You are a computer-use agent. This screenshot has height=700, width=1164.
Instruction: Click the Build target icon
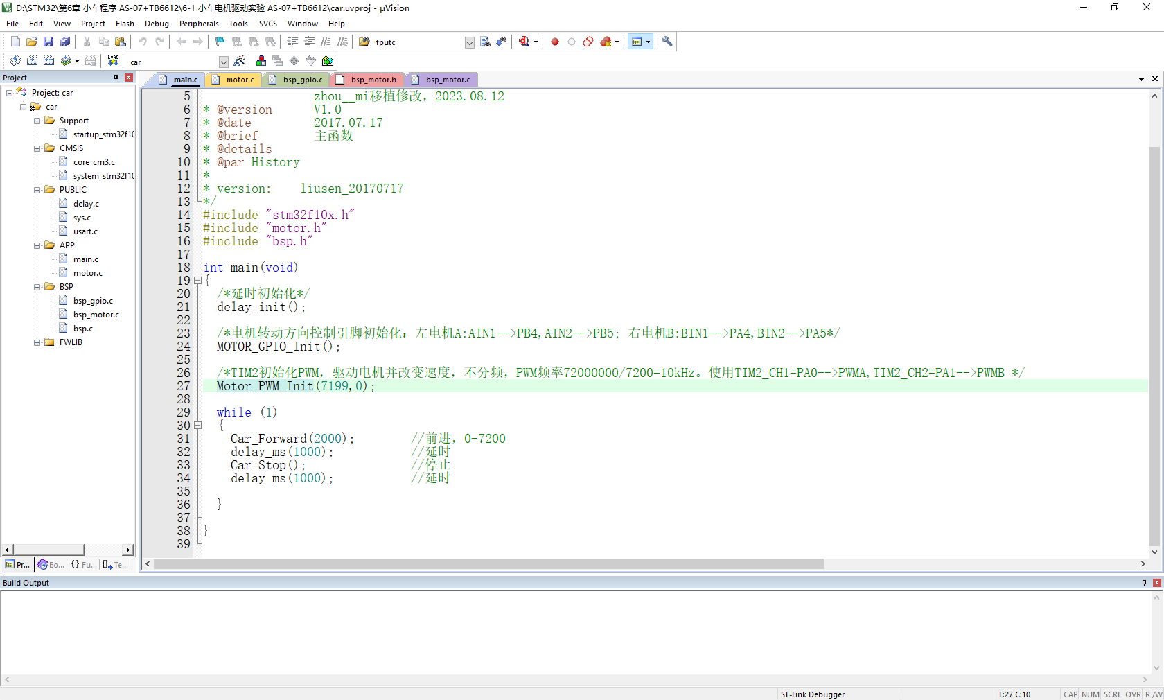pyautogui.click(x=32, y=61)
